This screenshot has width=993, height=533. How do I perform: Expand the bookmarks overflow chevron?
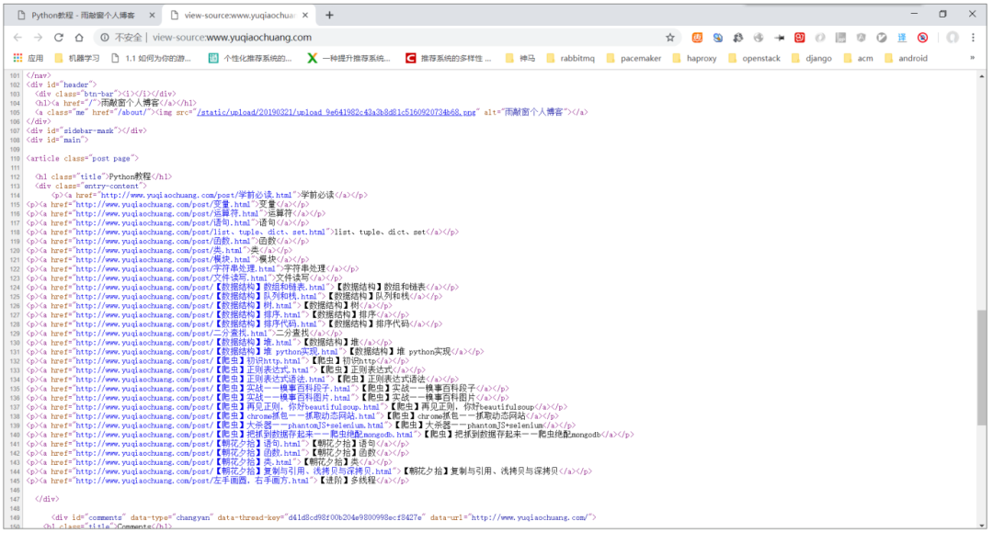click(972, 58)
